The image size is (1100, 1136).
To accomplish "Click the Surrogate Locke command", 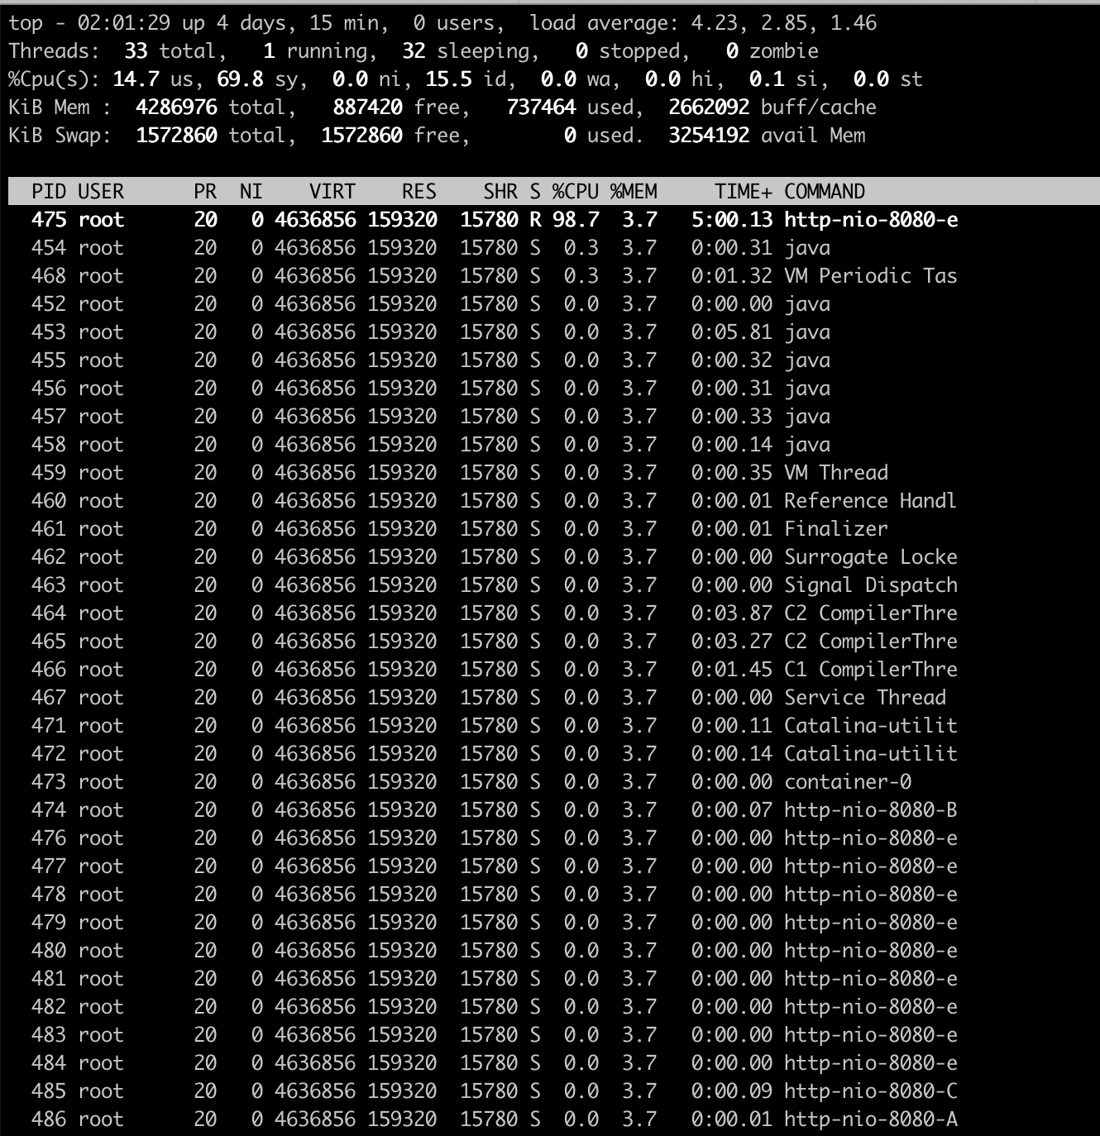I will pyautogui.click(x=871, y=557).
